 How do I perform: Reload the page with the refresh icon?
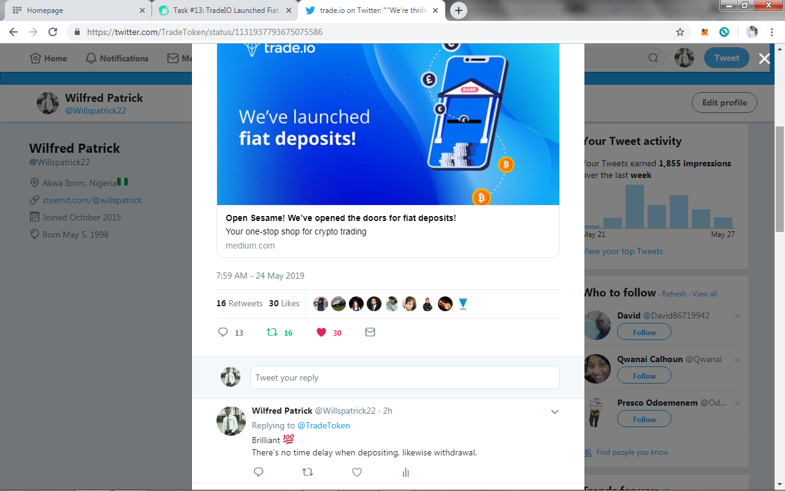point(53,32)
